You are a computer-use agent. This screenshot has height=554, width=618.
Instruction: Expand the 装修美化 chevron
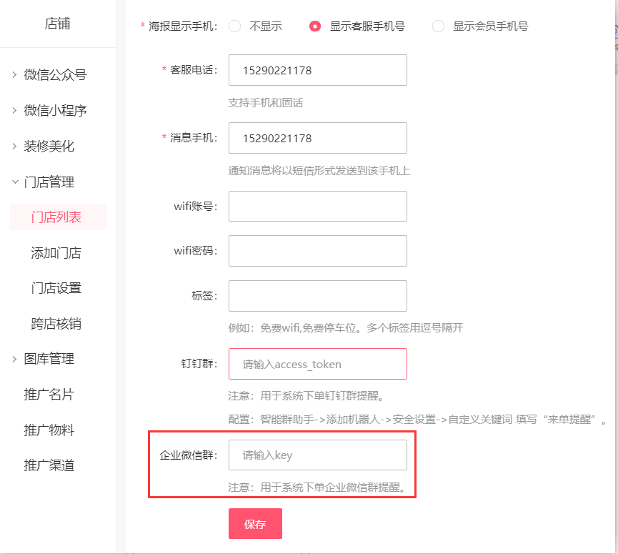point(14,147)
